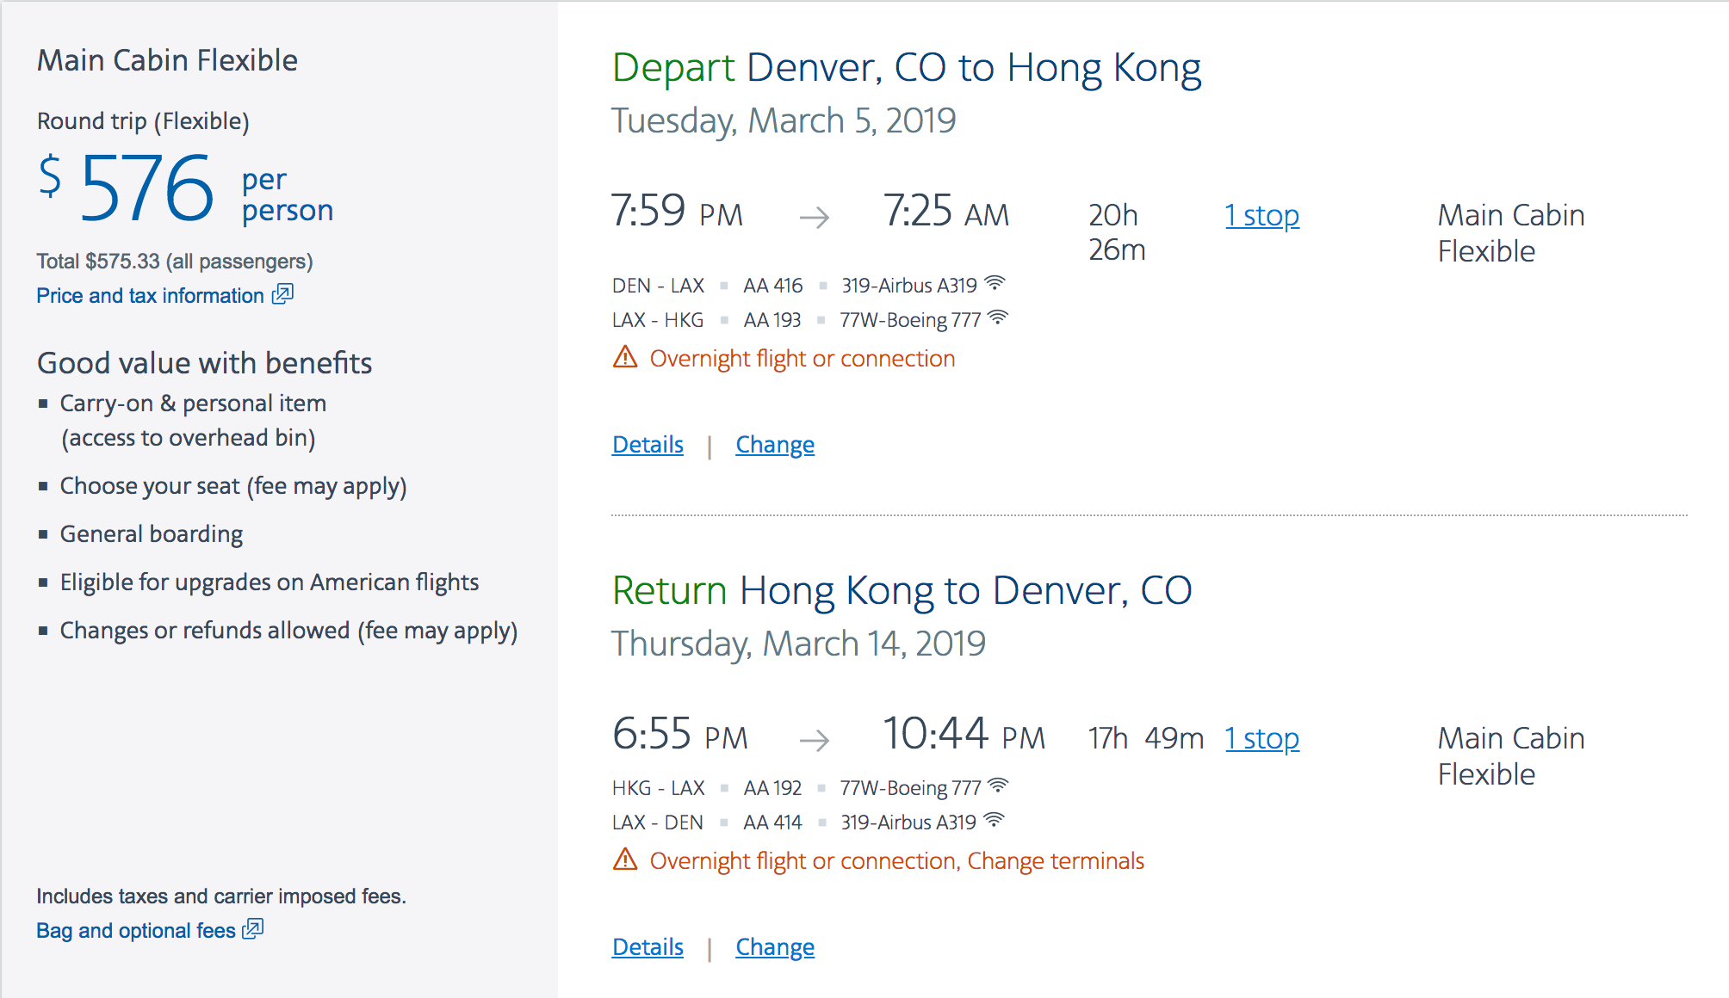Open the 1 stop link for the departing flight
1729x998 pixels.
coord(1261,215)
